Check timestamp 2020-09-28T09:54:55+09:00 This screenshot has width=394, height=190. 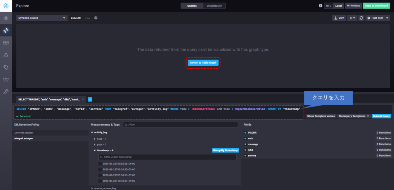(100, 169)
